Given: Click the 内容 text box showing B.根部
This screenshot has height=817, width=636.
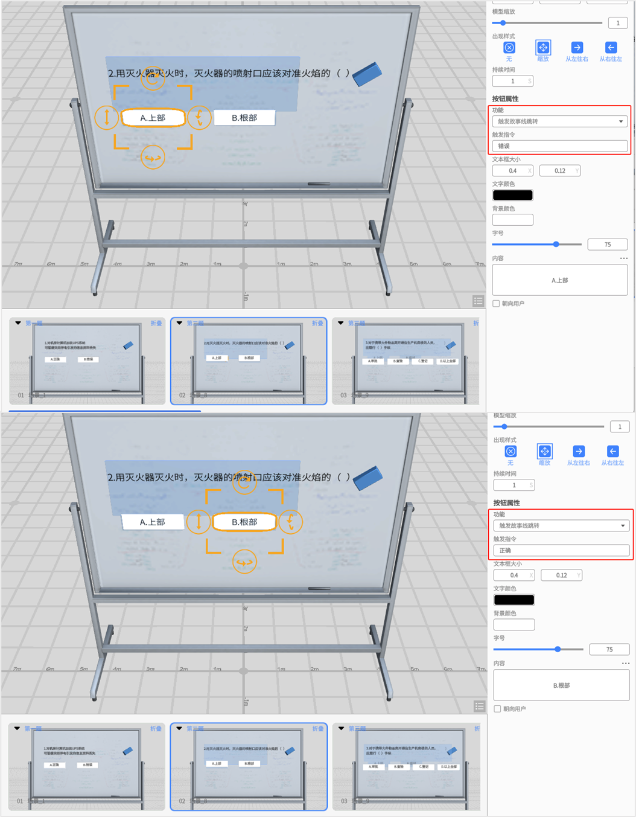Looking at the screenshot, I should [562, 685].
